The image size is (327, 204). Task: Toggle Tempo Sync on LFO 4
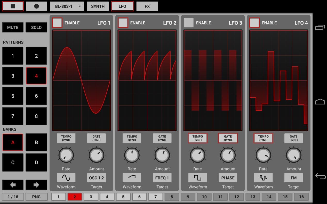[x=263, y=138]
